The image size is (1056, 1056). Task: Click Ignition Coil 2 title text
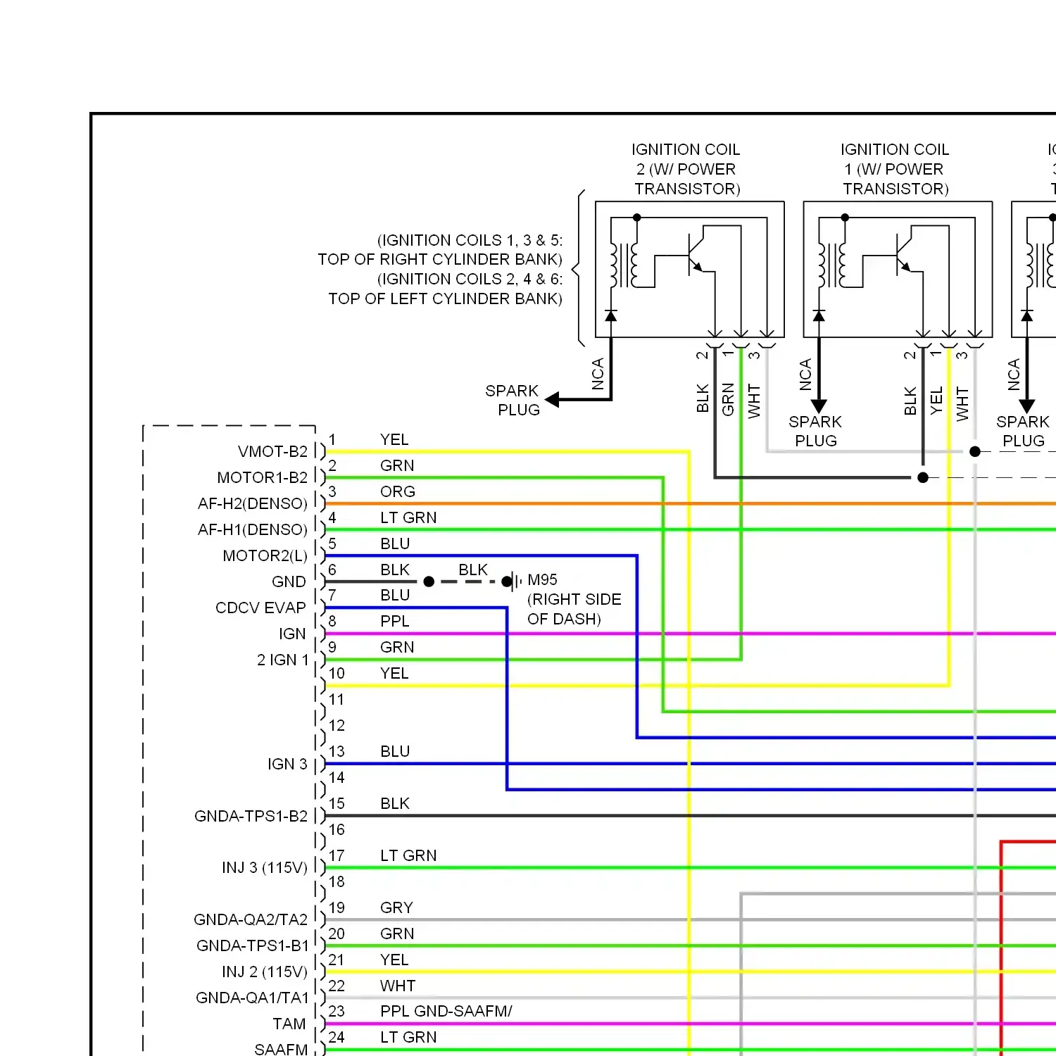(686, 169)
